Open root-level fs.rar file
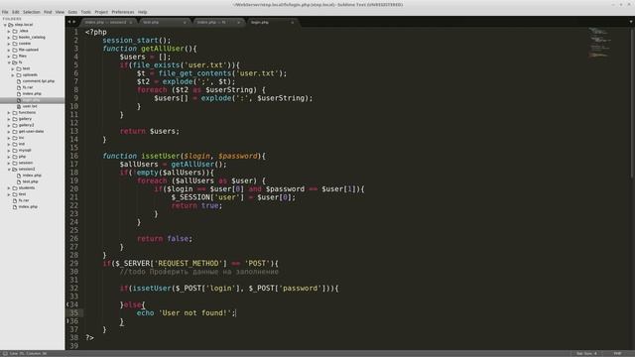 (x=24, y=200)
